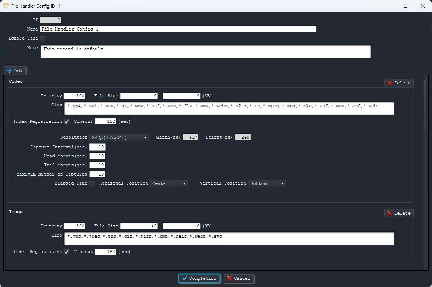432x287 pixels.
Task: Select the Maximum Number of Captures field
Action: pos(97,174)
